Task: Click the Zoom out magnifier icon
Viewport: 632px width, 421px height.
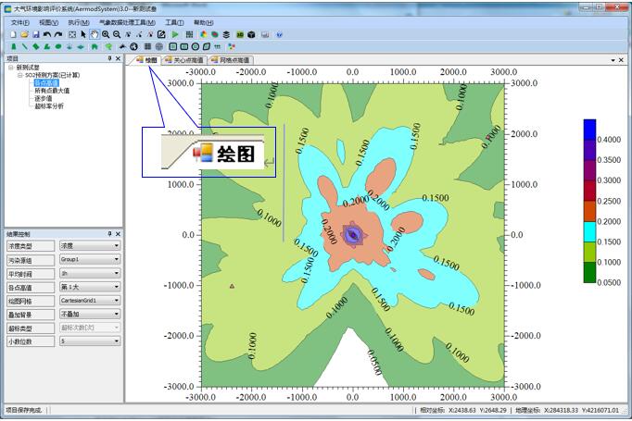Action: pos(117,34)
